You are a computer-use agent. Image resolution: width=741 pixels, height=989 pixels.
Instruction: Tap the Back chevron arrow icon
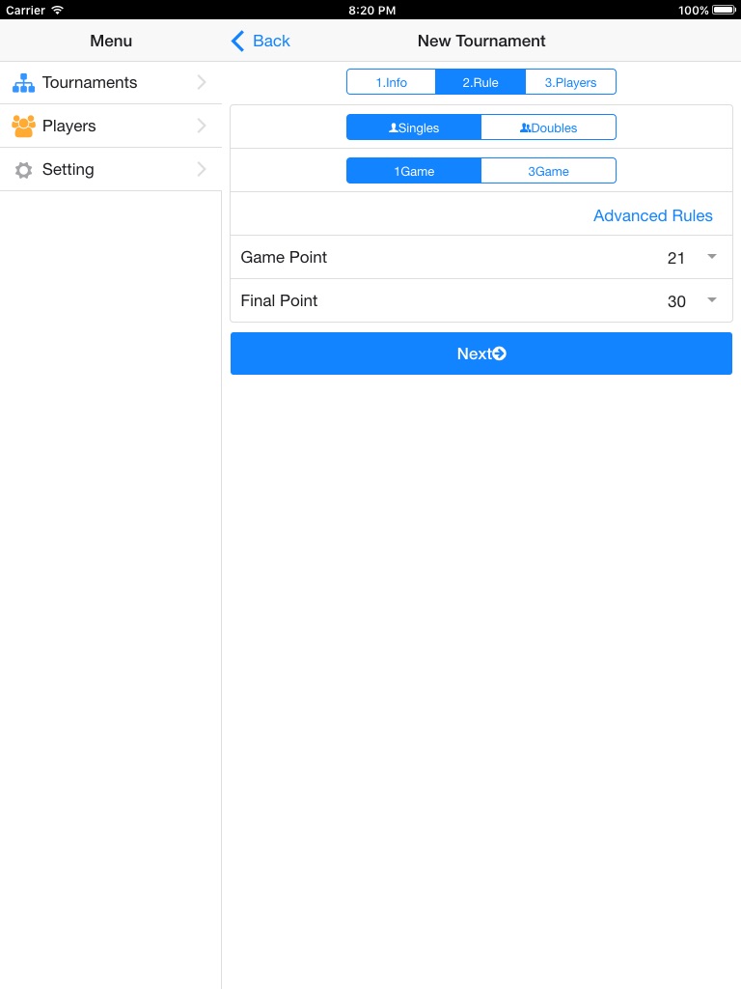click(238, 41)
